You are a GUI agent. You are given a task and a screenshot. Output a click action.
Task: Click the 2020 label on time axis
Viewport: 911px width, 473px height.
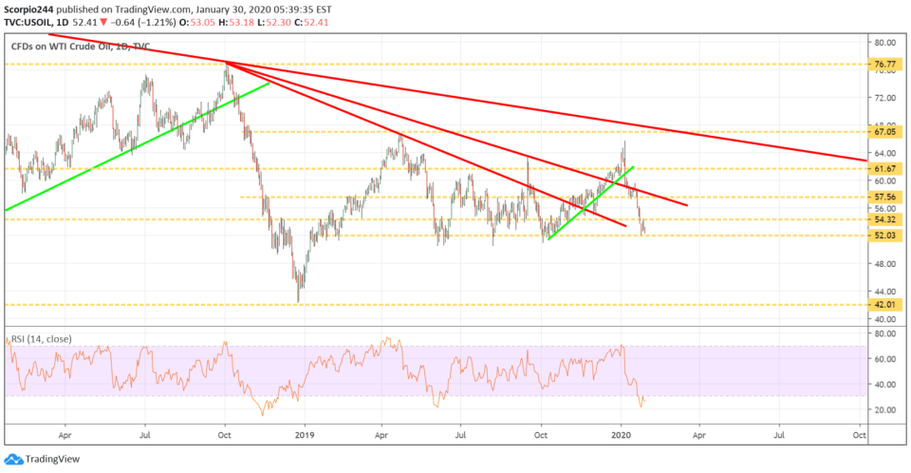pyautogui.click(x=621, y=435)
